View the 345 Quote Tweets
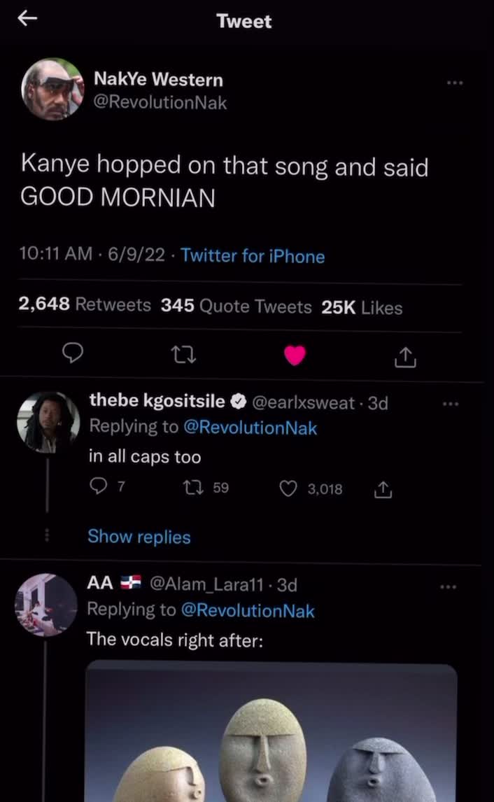This screenshot has height=802, width=494. [x=236, y=306]
